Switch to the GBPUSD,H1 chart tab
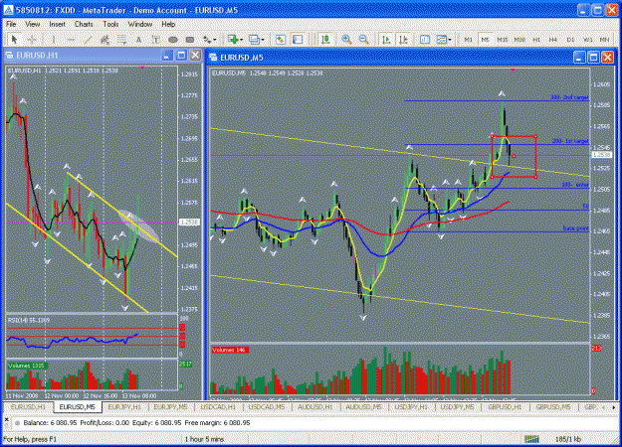This screenshot has height=447, width=622. pos(505,407)
